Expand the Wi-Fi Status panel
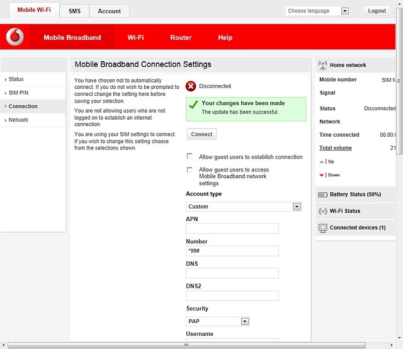 point(355,211)
